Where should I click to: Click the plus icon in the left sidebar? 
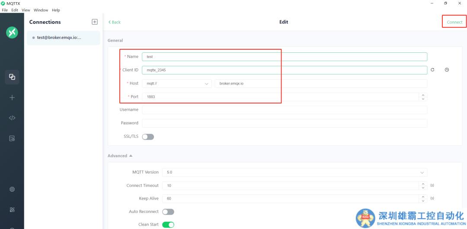click(12, 97)
